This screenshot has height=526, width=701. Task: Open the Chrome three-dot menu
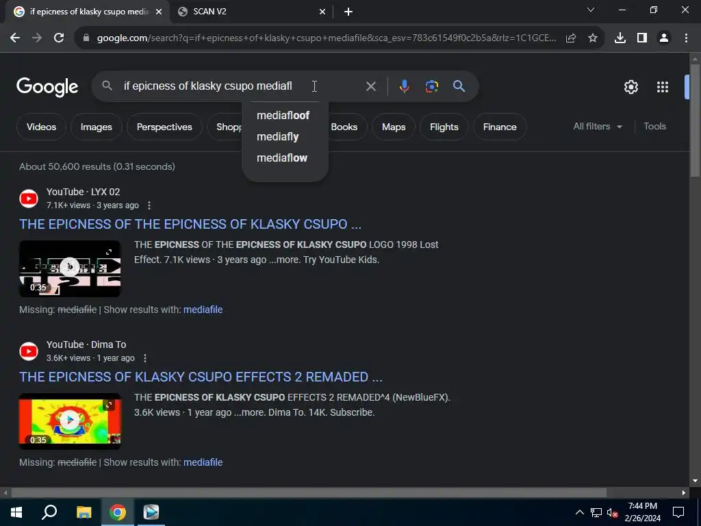tap(686, 38)
